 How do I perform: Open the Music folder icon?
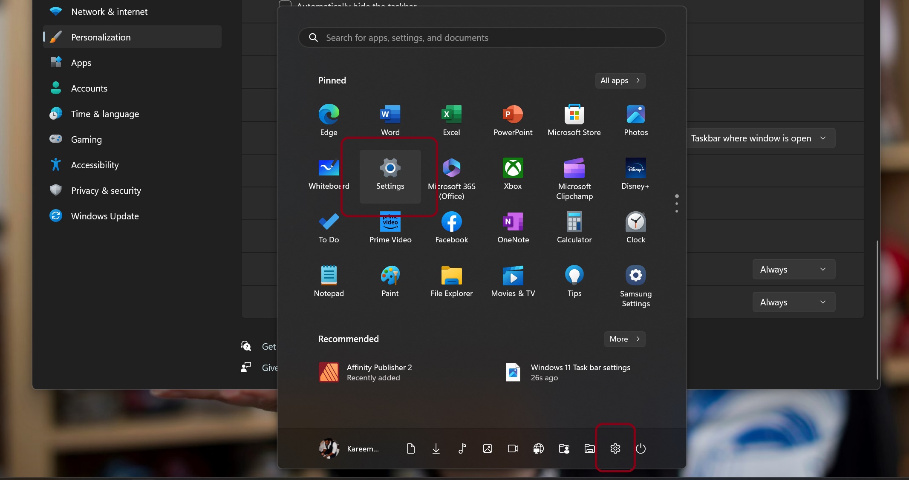click(462, 448)
